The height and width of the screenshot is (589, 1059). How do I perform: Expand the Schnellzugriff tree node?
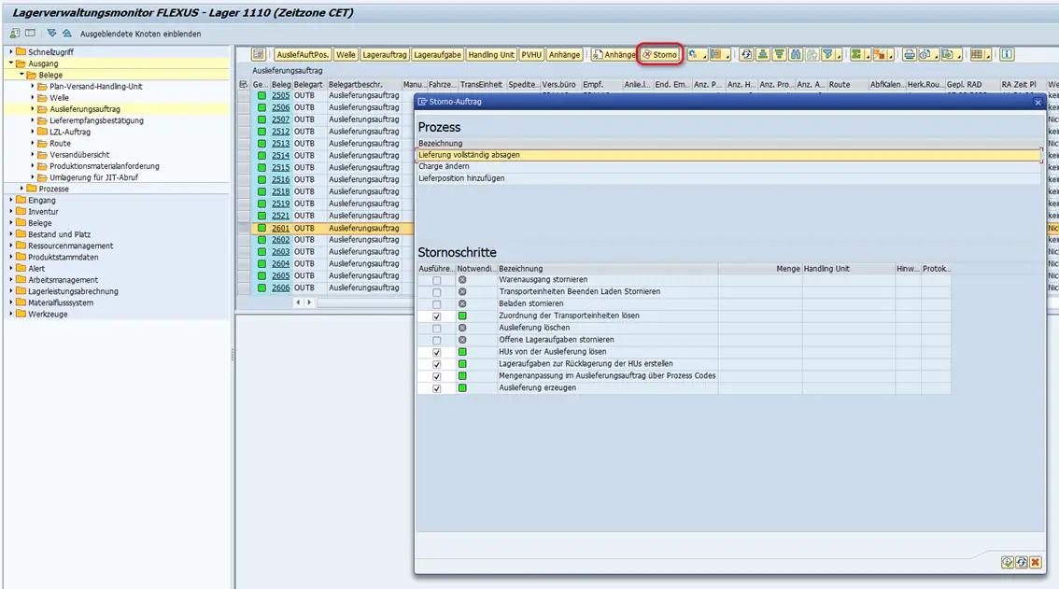pyautogui.click(x=10, y=52)
